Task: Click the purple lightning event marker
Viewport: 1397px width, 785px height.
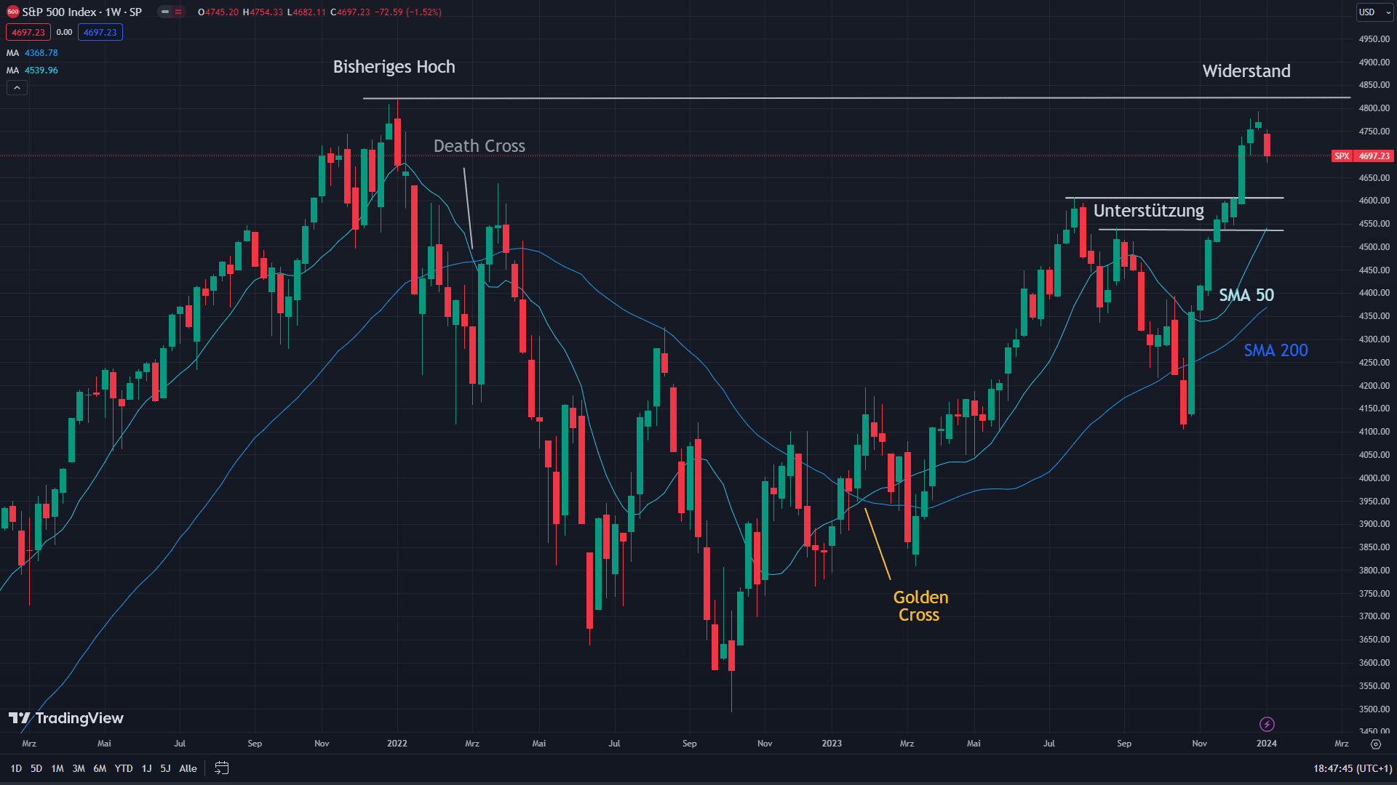Action: (1267, 724)
